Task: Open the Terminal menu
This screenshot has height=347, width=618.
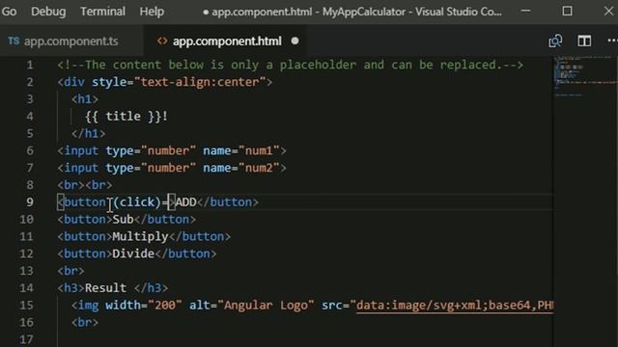Action: (103, 12)
